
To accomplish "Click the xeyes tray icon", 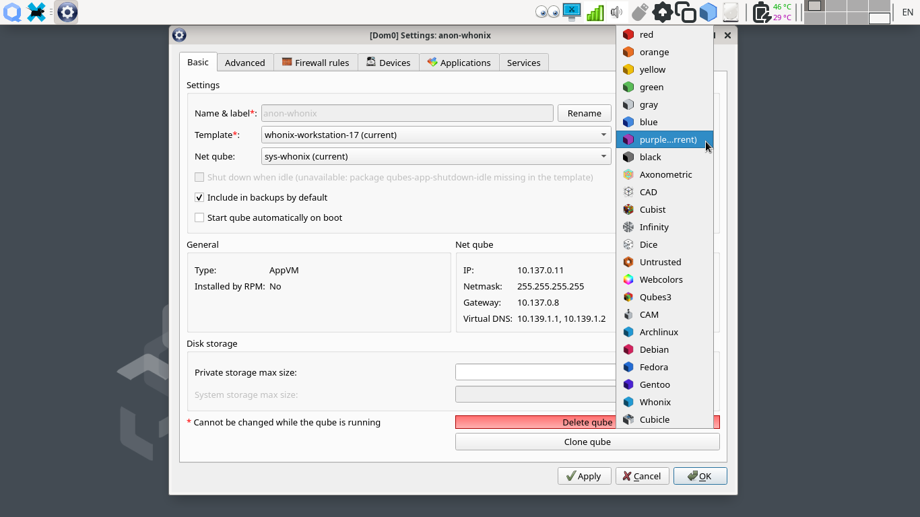I will (548, 12).
